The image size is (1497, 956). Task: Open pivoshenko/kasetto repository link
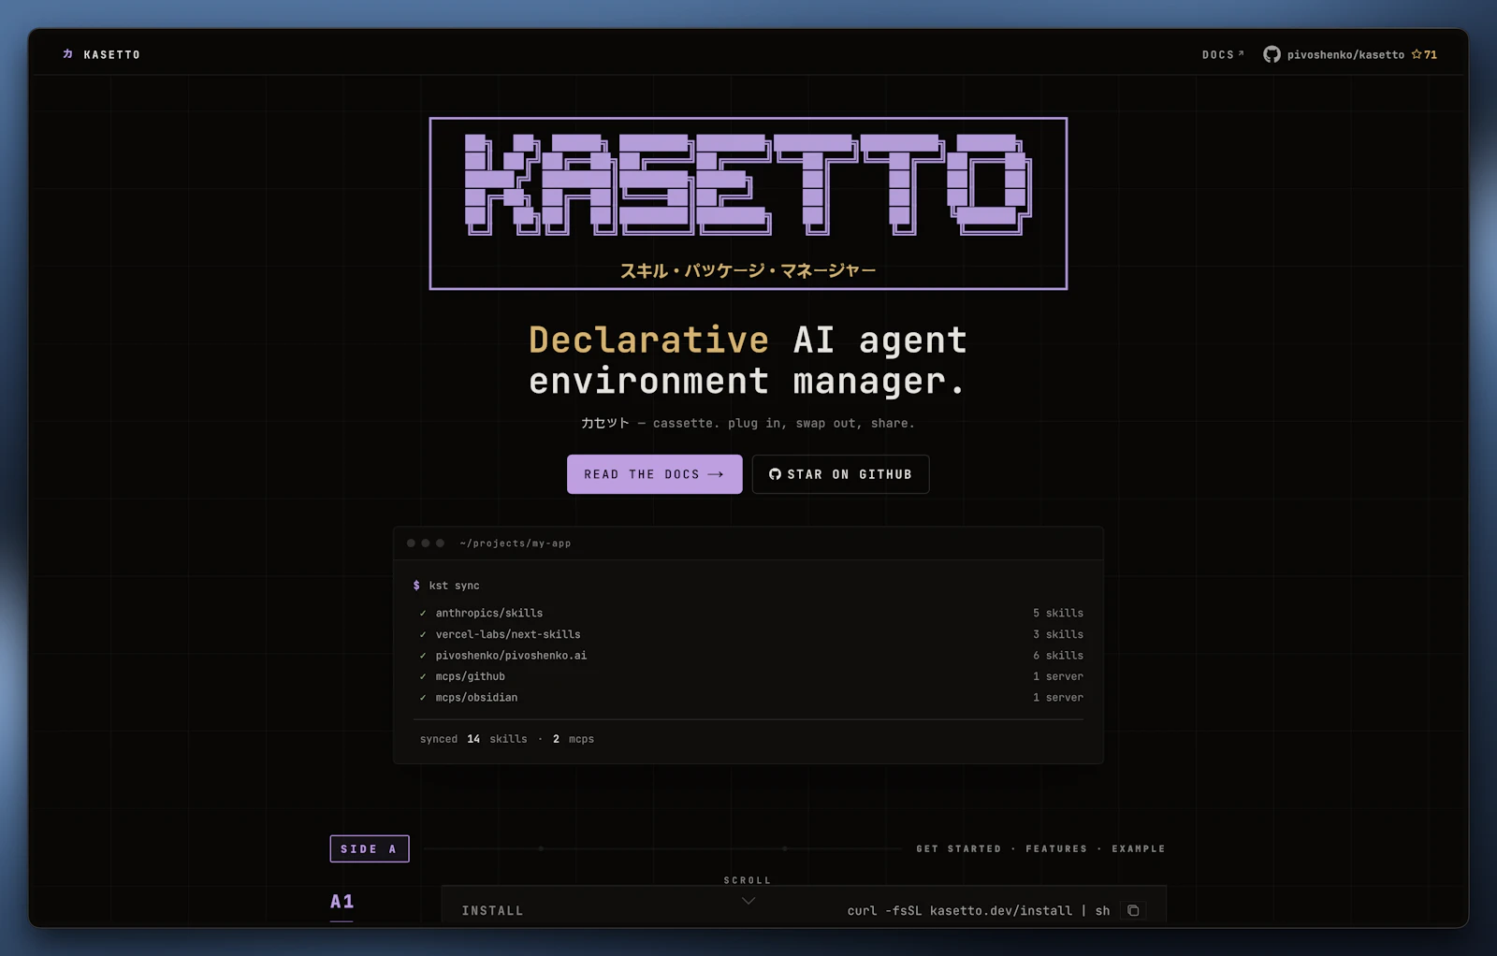(1345, 55)
